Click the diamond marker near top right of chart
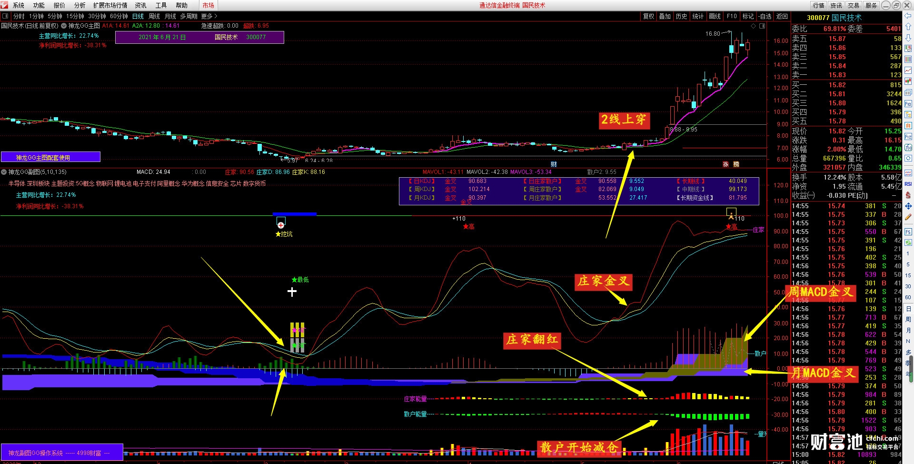The width and height of the screenshot is (914, 464). (x=753, y=26)
